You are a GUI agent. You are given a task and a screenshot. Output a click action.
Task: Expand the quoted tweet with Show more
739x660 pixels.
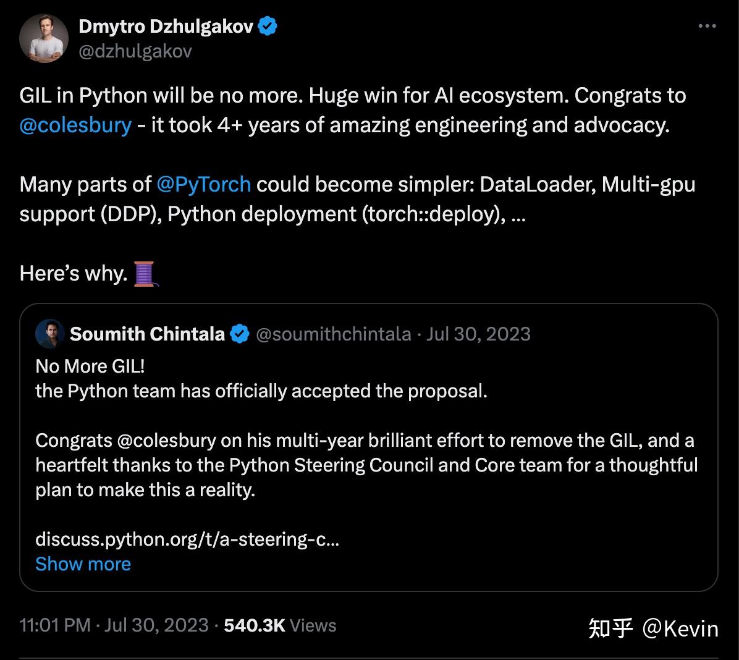(83, 564)
